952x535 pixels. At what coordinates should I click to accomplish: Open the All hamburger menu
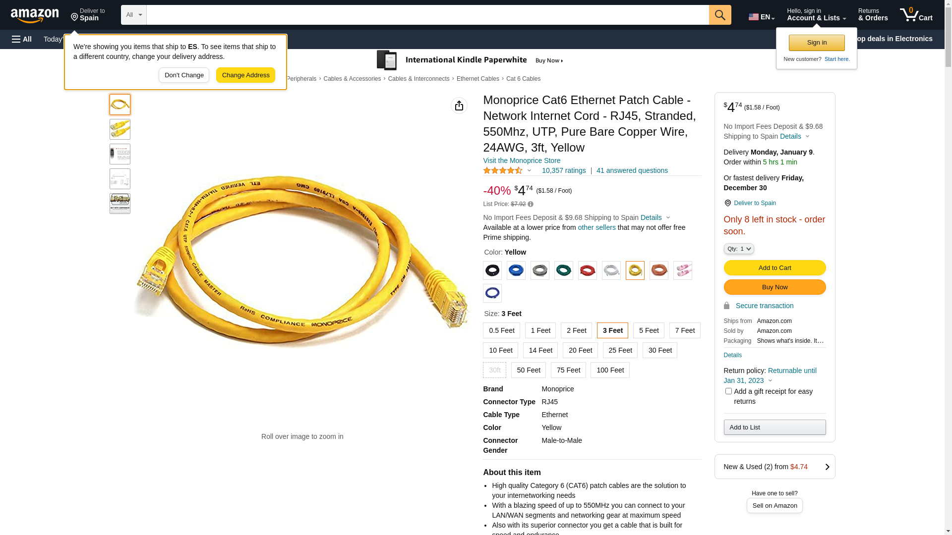[22, 39]
